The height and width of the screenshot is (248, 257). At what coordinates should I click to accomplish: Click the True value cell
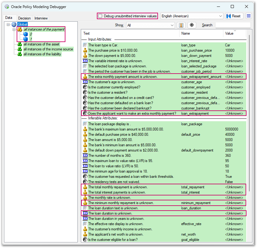[229, 176]
